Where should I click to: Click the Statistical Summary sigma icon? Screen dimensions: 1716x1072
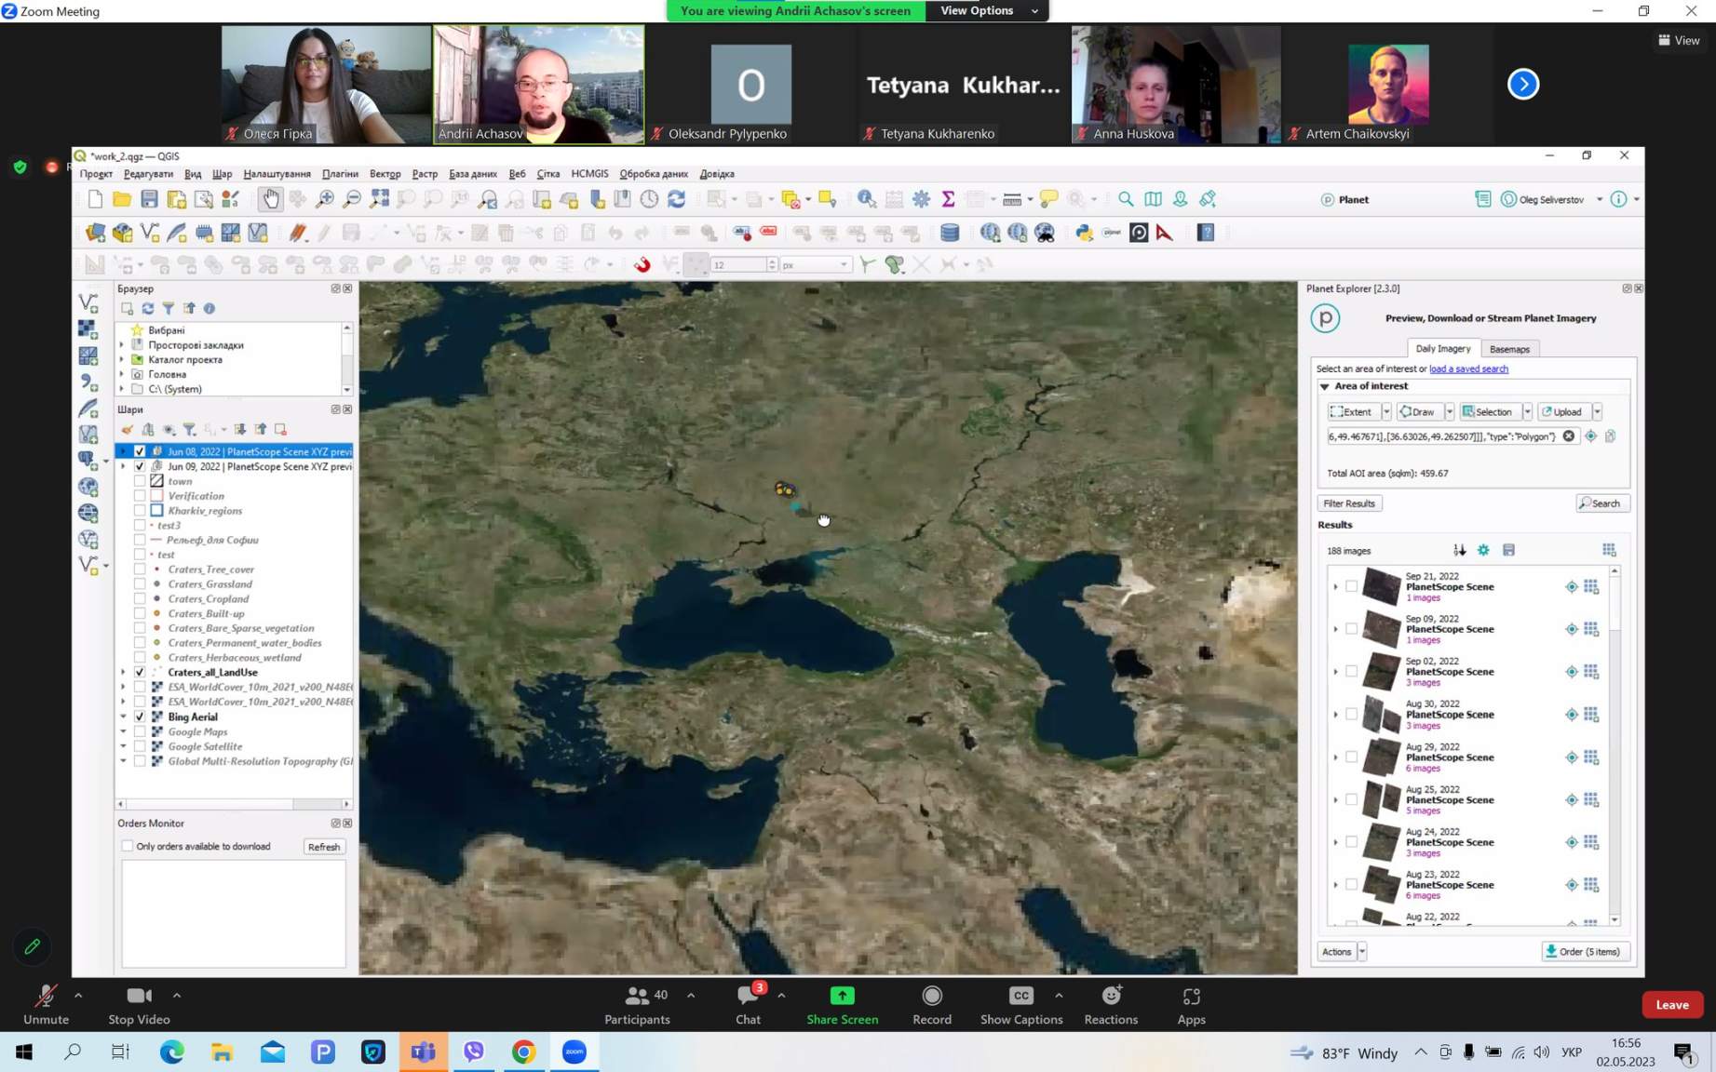[948, 199]
